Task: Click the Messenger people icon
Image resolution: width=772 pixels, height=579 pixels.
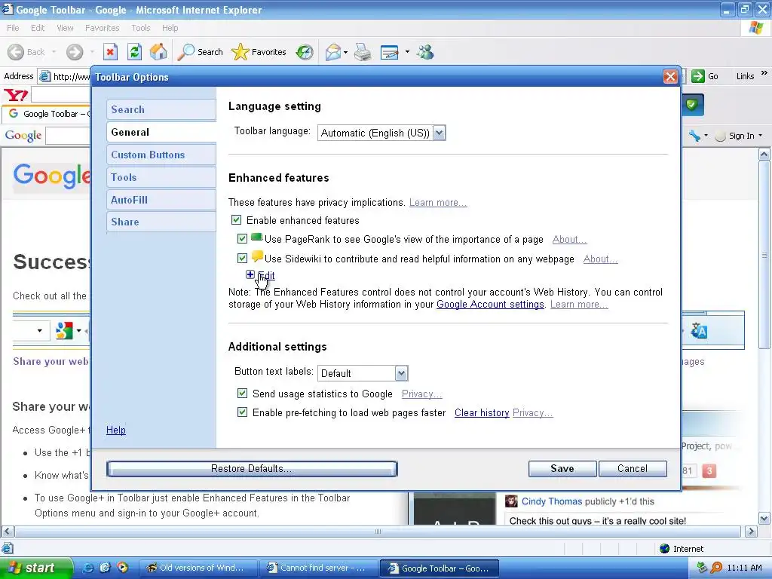Action: [425, 52]
